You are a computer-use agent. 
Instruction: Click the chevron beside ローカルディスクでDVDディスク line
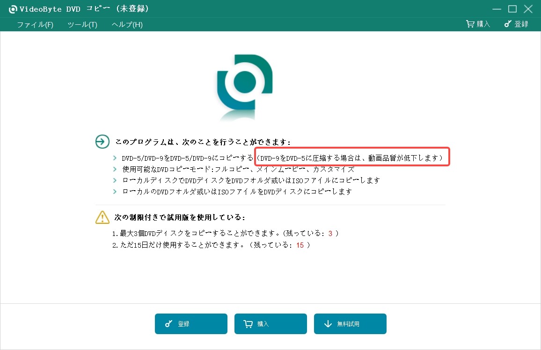(115, 180)
